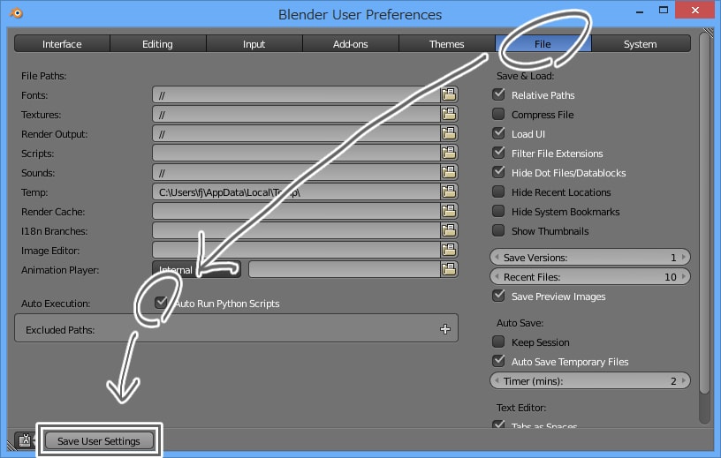Enable Hide Recent Locations checkbox
Viewport: 721px width, 458px height.
coord(498,191)
